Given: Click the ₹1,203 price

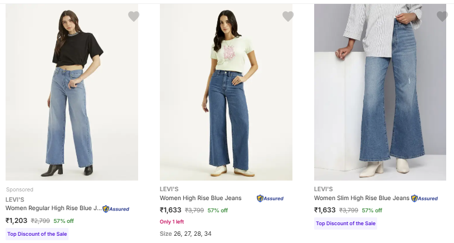Looking at the screenshot, I should point(16,221).
